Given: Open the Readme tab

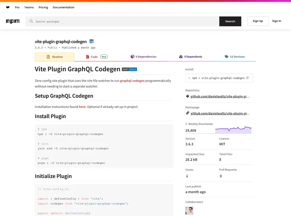Looking at the screenshot, I should tap(55, 57).
